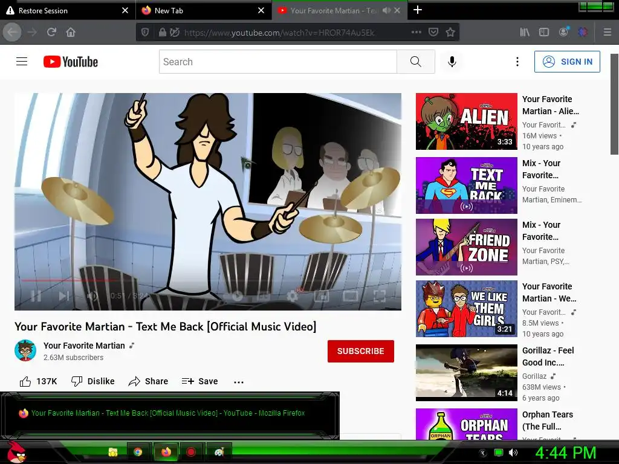Open red record taskbar icon
The width and height of the screenshot is (619, 464).
pyautogui.click(x=191, y=452)
